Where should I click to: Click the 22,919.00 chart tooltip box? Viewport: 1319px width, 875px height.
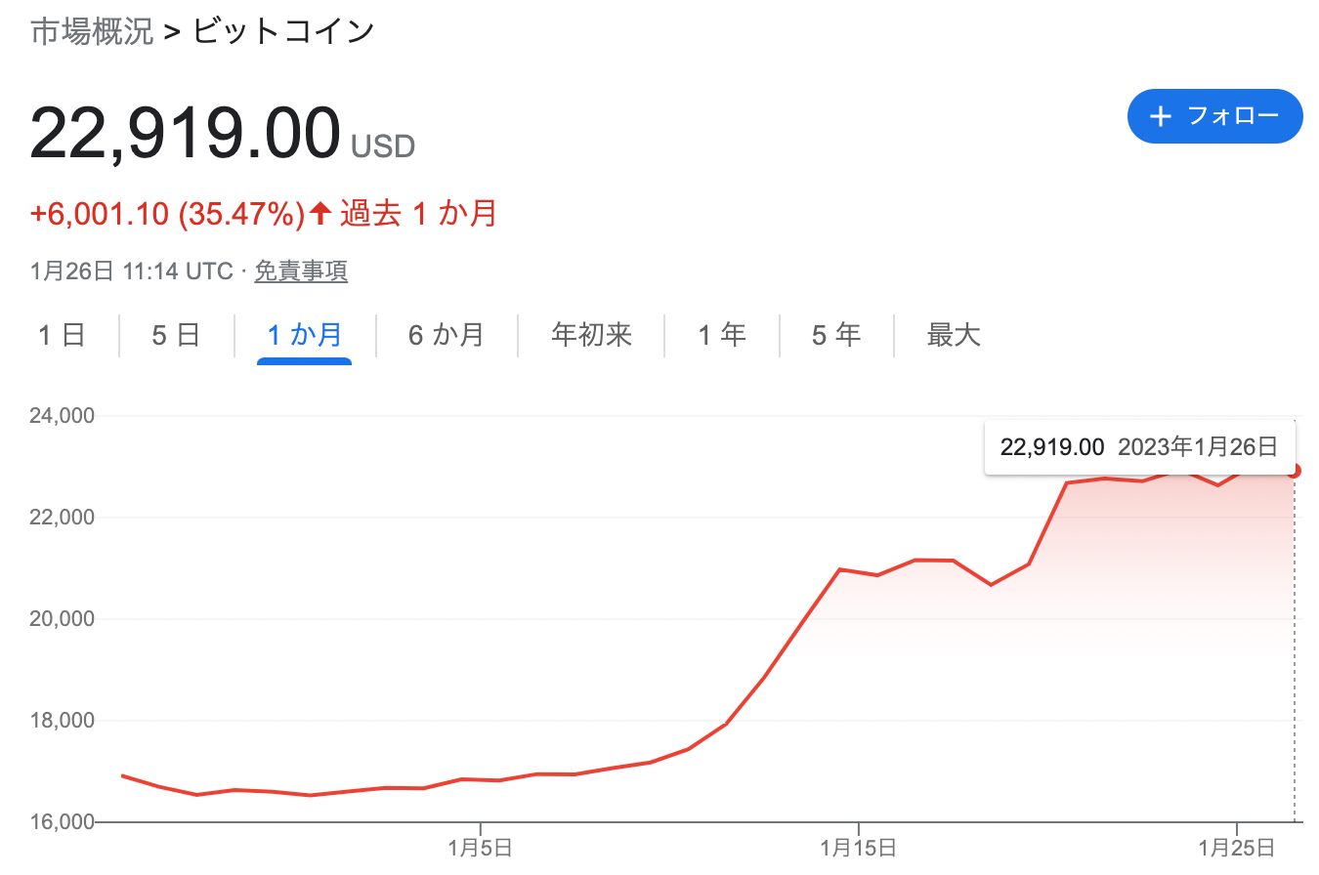1138,447
